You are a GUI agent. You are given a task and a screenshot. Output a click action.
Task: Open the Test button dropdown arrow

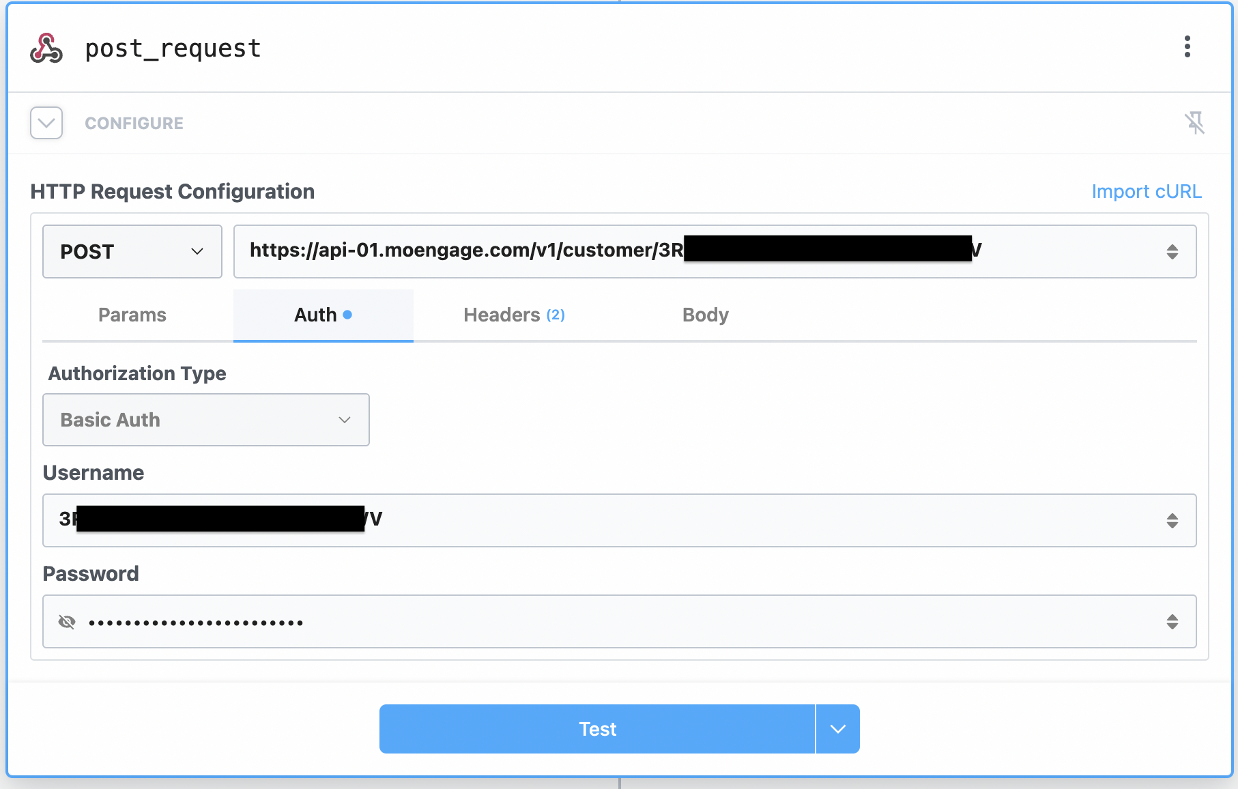[838, 729]
